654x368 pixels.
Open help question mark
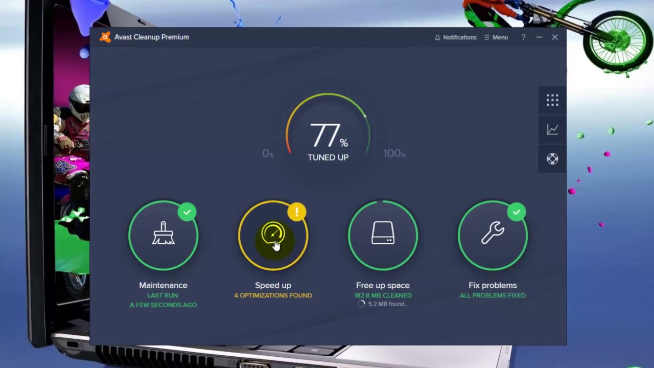point(523,37)
